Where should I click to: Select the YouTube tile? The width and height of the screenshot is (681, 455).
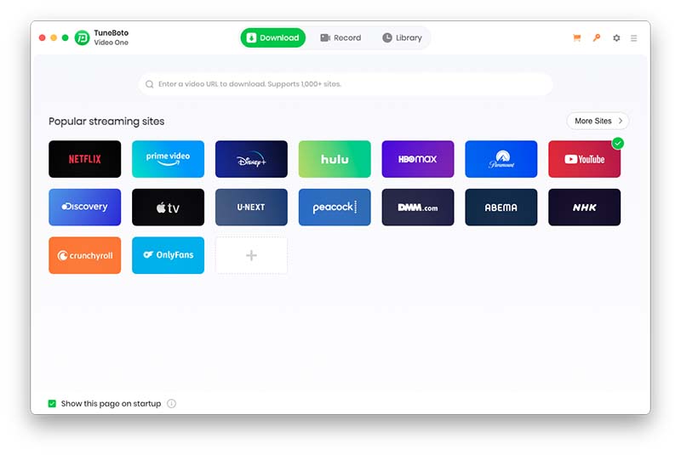click(584, 159)
